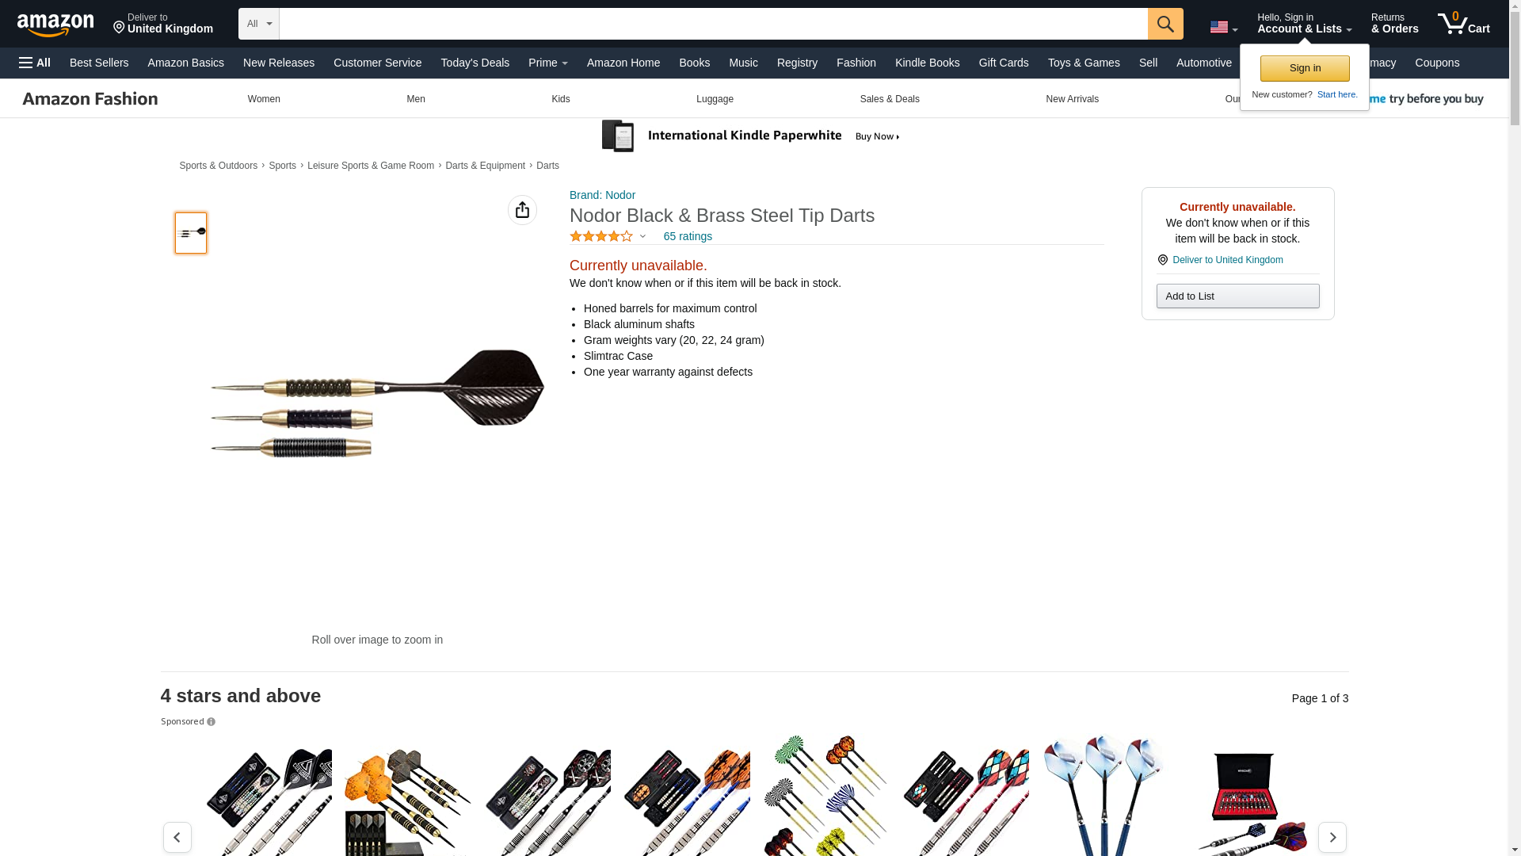Open the All search category dropdown

[x=259, y=24]
